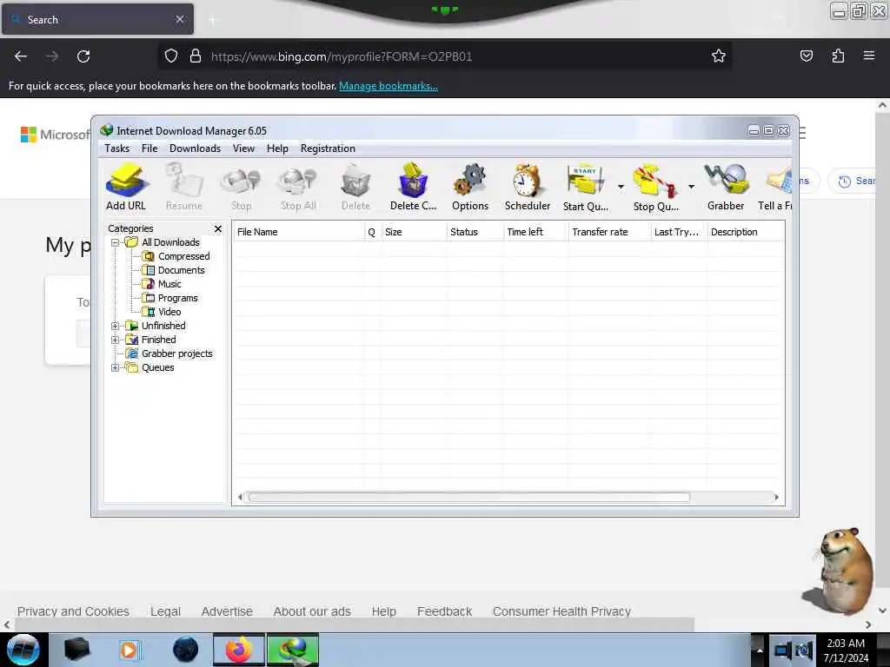Click the media player taskbar icon
Viewport: 890px width, 667px height.
[129, 650]
